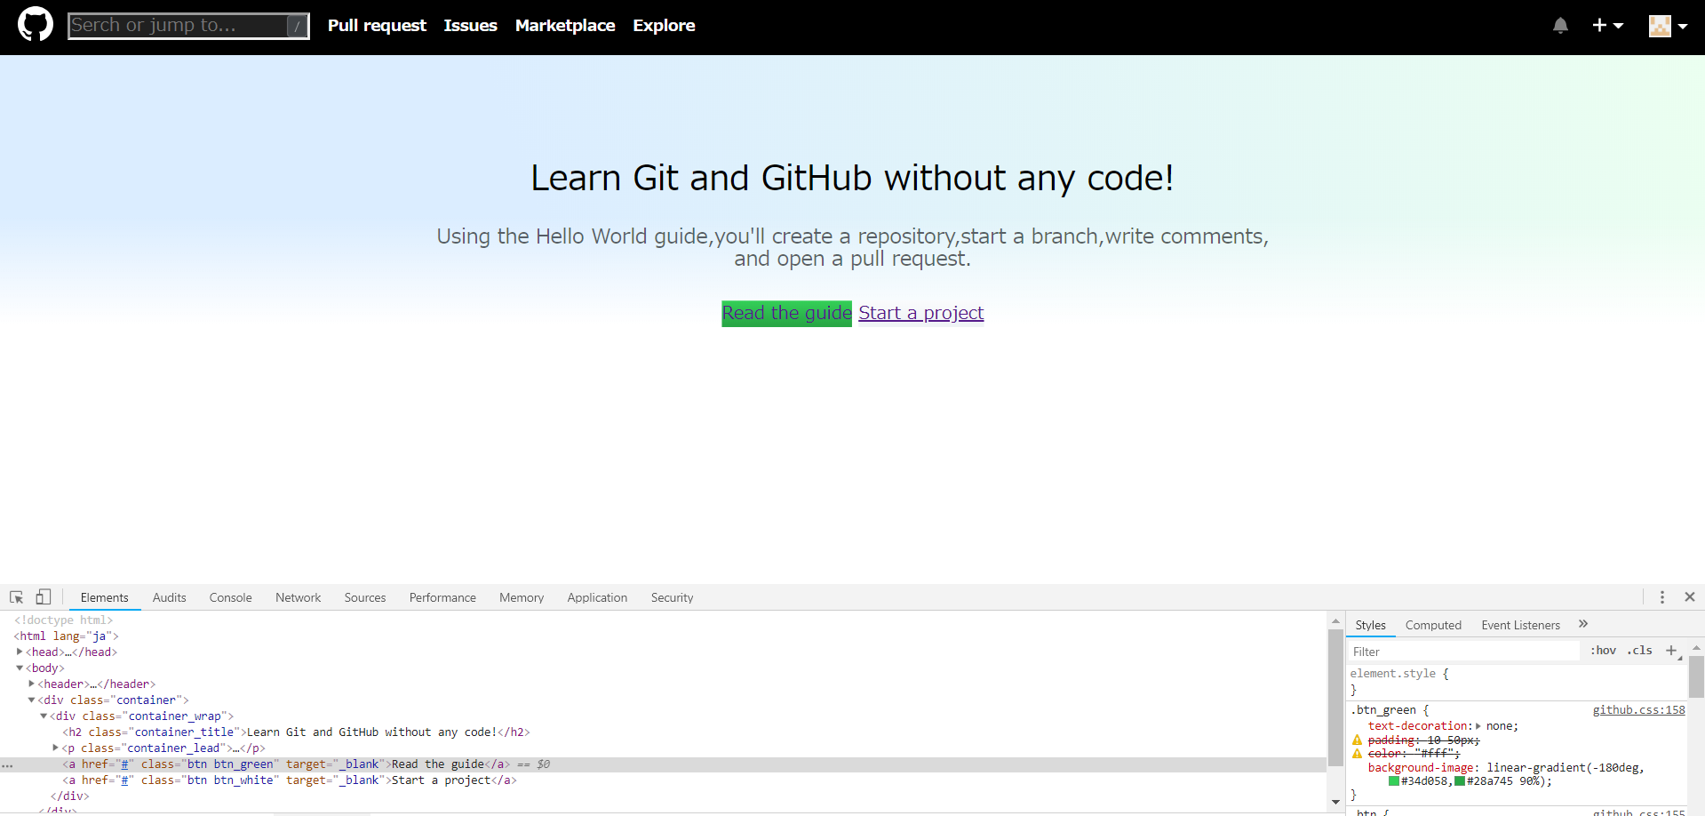Click the slash shortcut icon in search
1705x816 pixels.
pyautogui.click(x=297, y=26)
